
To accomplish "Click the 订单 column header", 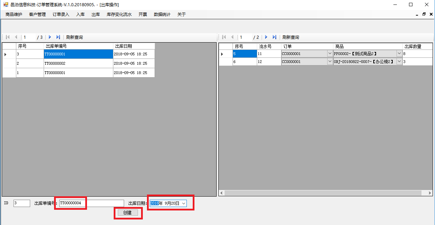I will tap(307, 46).
